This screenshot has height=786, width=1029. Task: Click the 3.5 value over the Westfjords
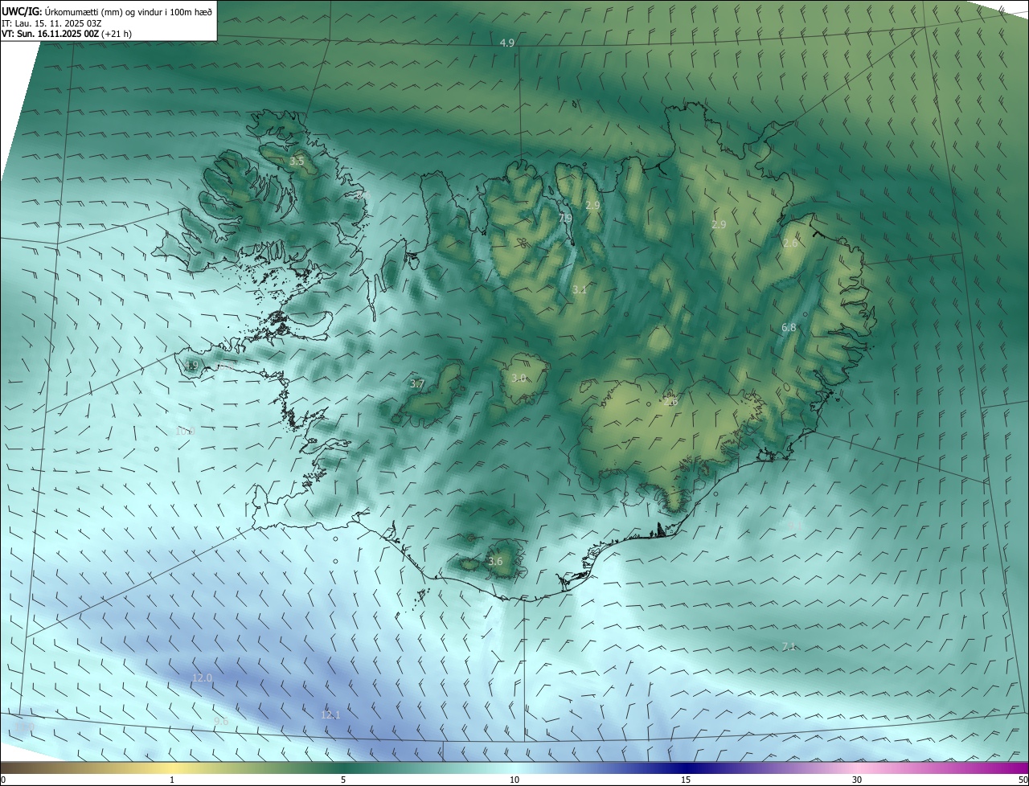click(297, 162)
